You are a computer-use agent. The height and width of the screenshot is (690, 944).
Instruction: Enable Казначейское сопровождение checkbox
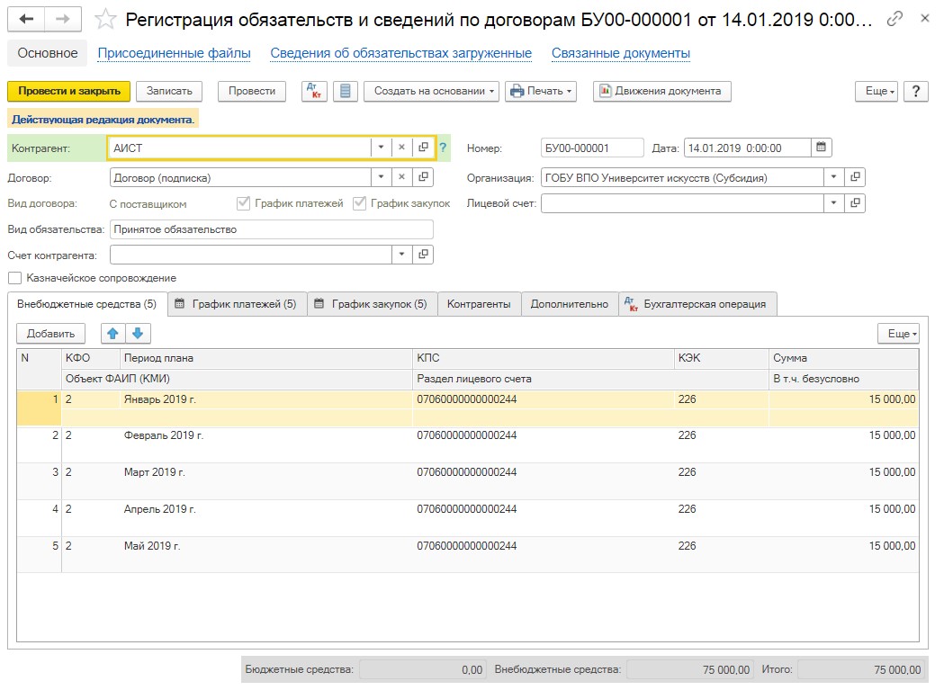coord(15,279)
